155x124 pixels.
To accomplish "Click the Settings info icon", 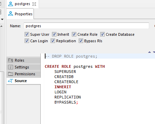I will tap(10, 67).
